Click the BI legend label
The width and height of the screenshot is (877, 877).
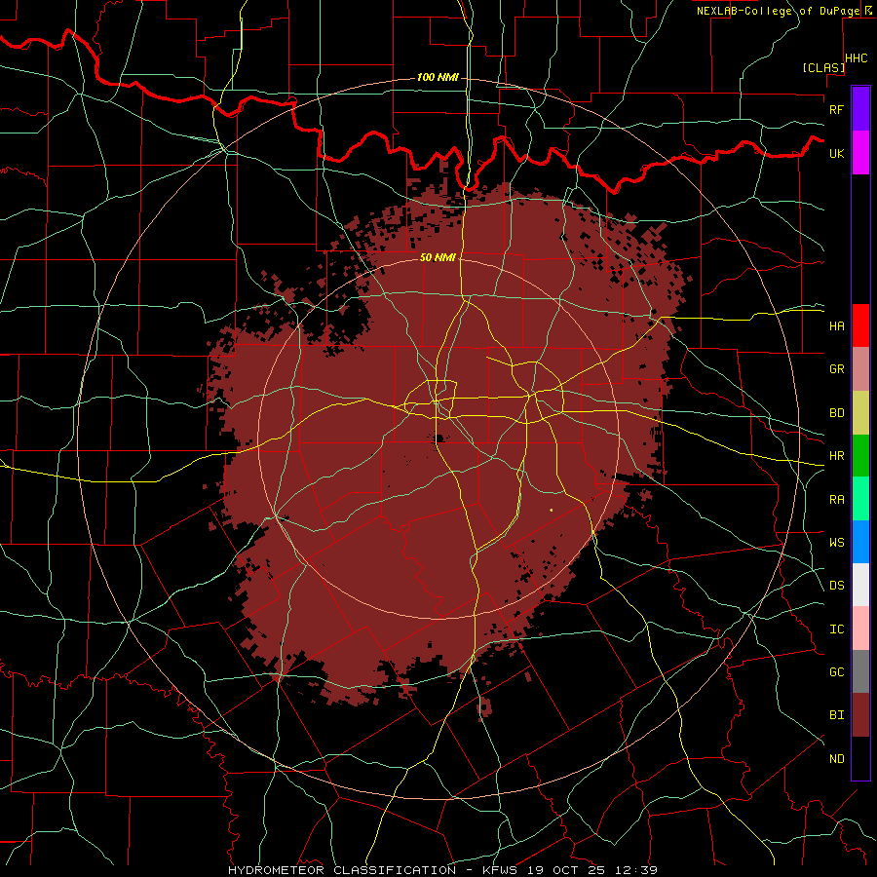(x=837, y=715)
